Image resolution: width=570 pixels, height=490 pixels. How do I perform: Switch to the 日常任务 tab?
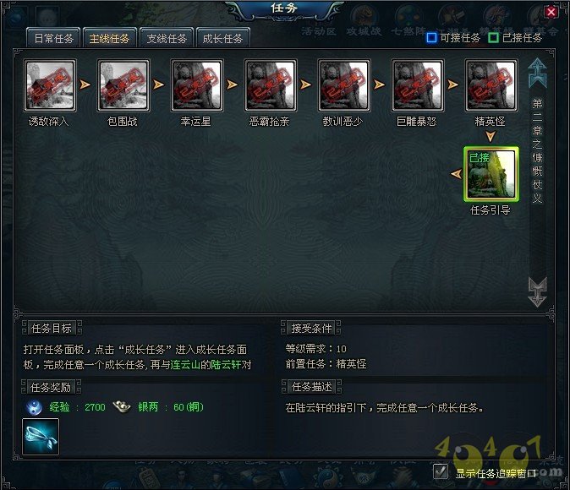[53, 38]
